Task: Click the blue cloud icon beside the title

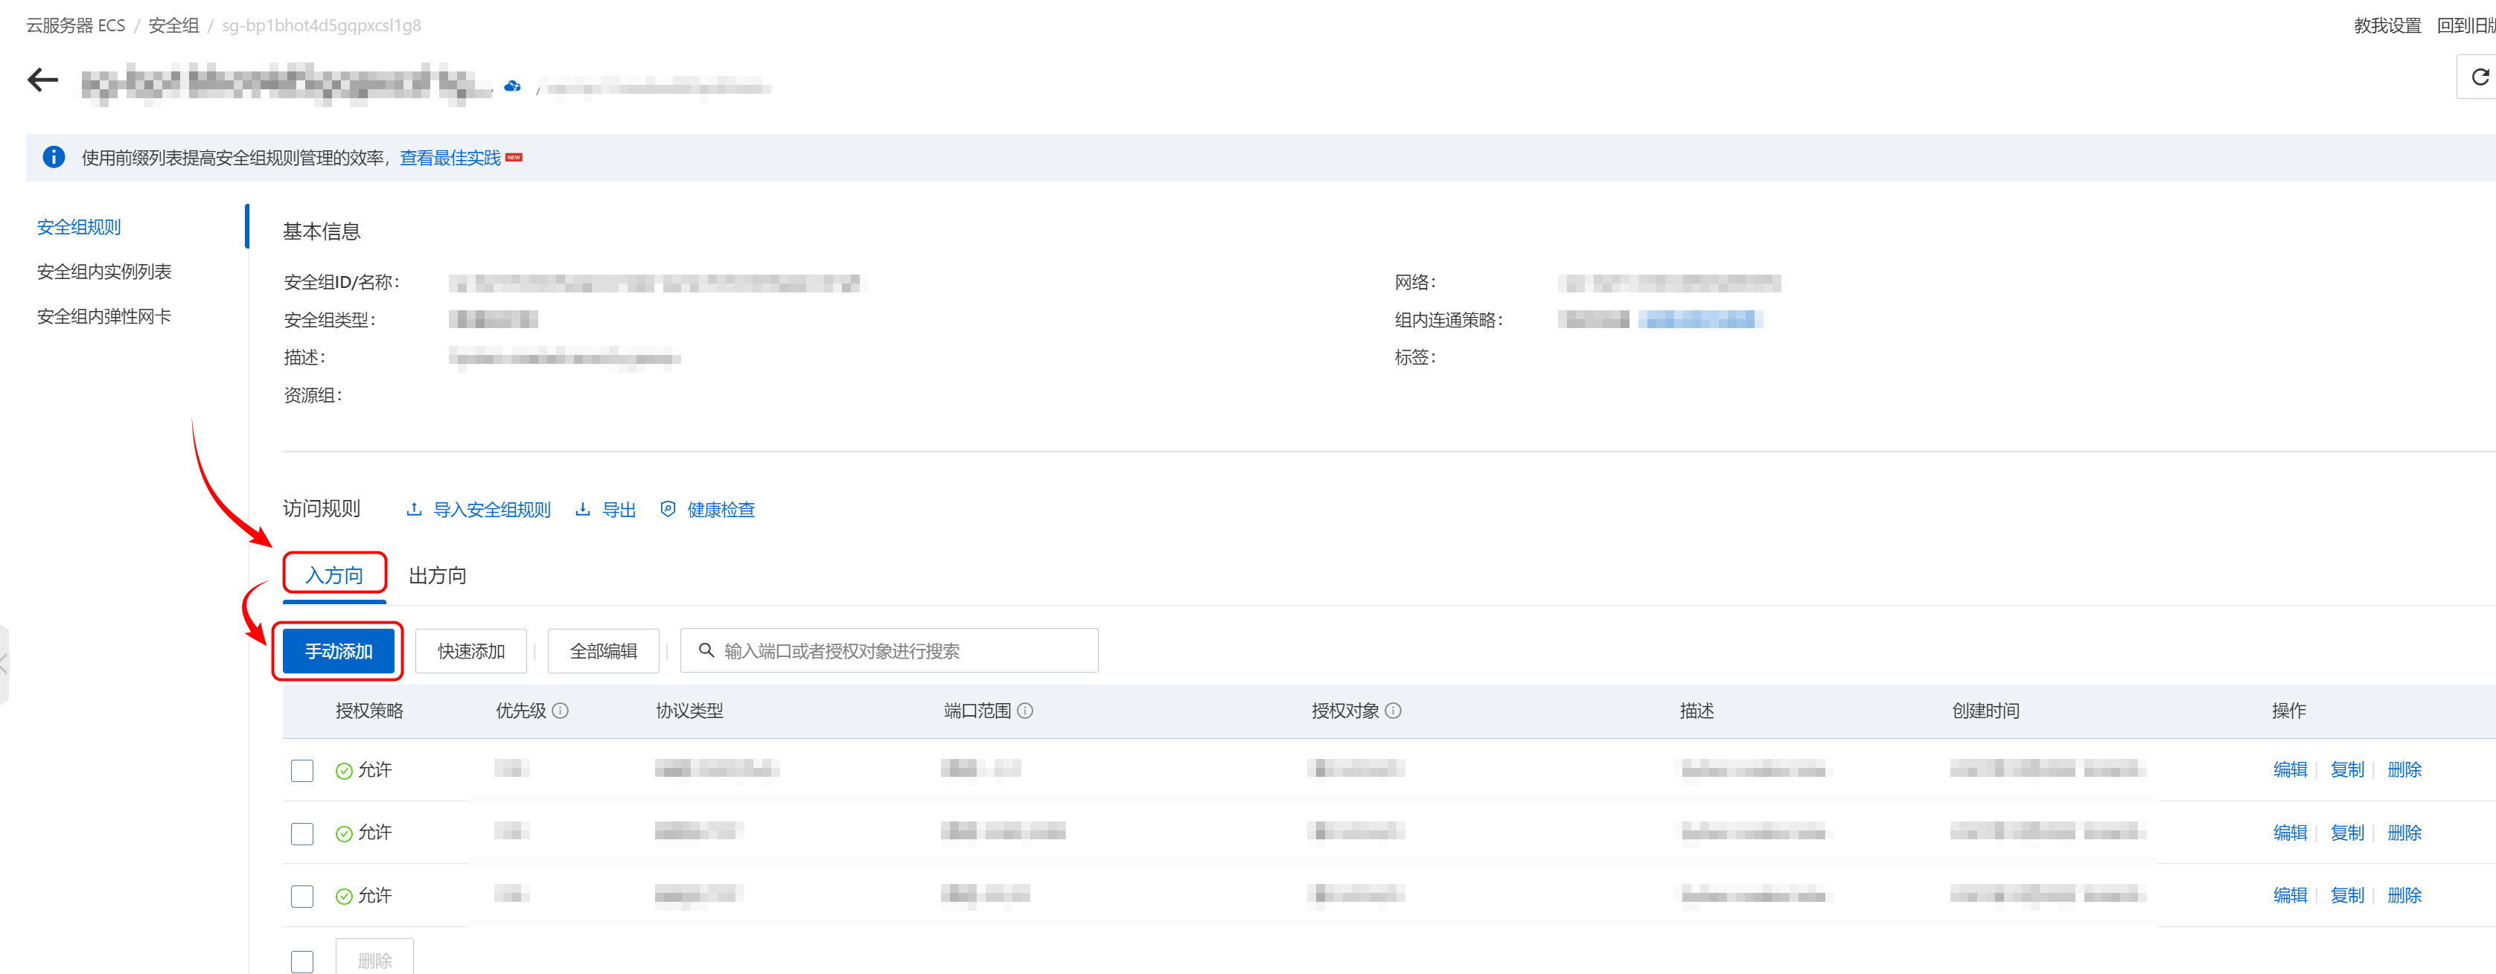Action: [x=513, y=87]
